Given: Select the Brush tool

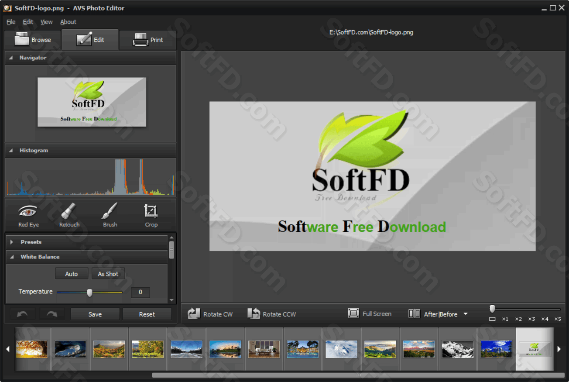Looking at the screenshot, I should pyautogui.click(x=110, y=215).
